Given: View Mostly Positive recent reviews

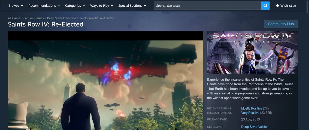Looking at the screenshot, I should (252, 108).
